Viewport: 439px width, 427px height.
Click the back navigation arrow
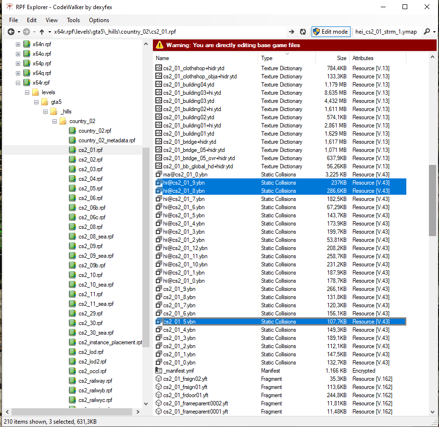point(11,32)
